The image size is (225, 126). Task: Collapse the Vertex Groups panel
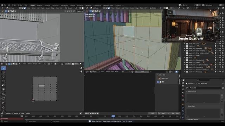(187, 92)
